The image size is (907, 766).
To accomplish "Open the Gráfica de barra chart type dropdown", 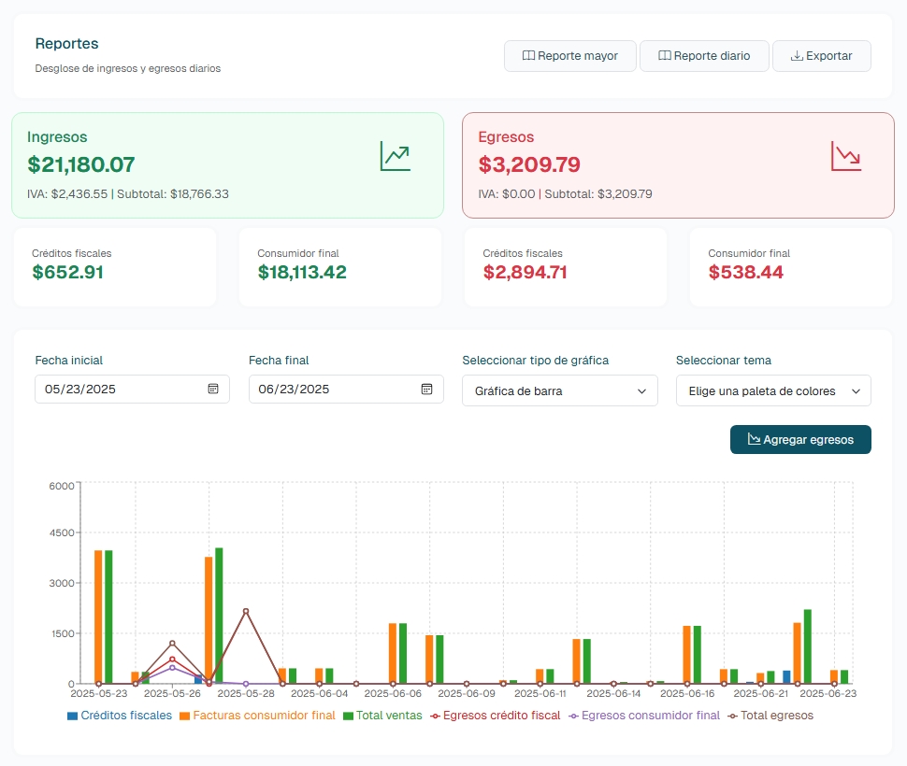I will [559, 390].
